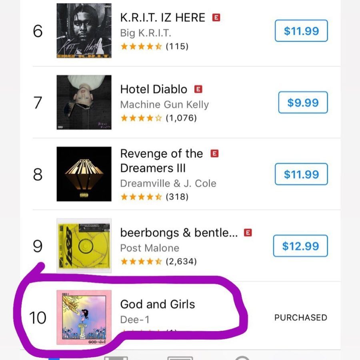
Task: Open the K.R.I.T. IZ HERE album artwork
Action: (84, 30)
